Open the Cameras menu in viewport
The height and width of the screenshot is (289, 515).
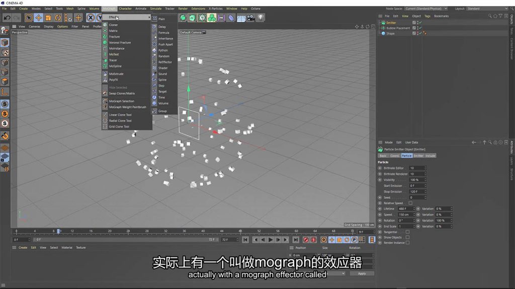[35, 27]
